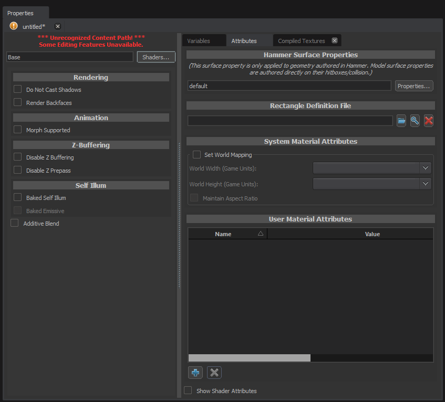Viewport: 445px width, 402px height.
Task: Open the World Width (Game Units) dropdown
Action: point(426,168)
